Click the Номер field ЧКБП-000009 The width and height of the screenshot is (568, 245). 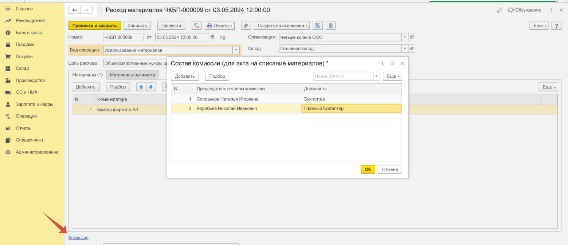pos(124,37)
